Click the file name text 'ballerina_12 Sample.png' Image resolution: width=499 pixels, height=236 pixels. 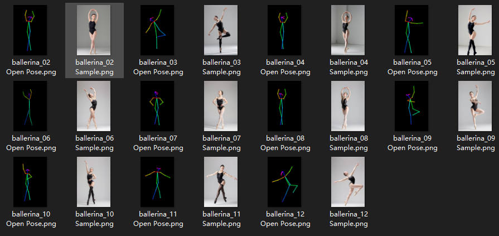click(349, 219)
